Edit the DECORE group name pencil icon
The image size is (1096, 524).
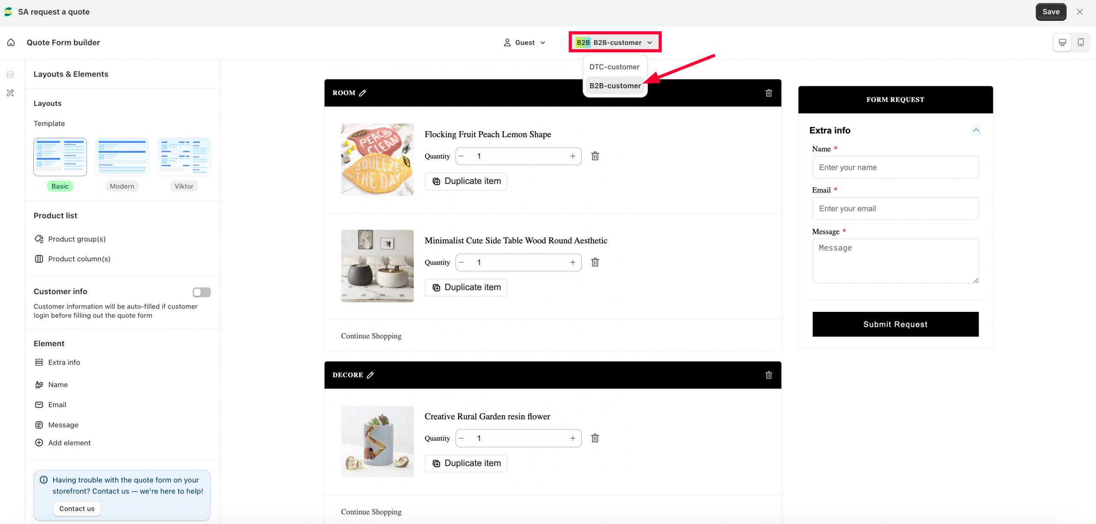[x=370, y=375]
